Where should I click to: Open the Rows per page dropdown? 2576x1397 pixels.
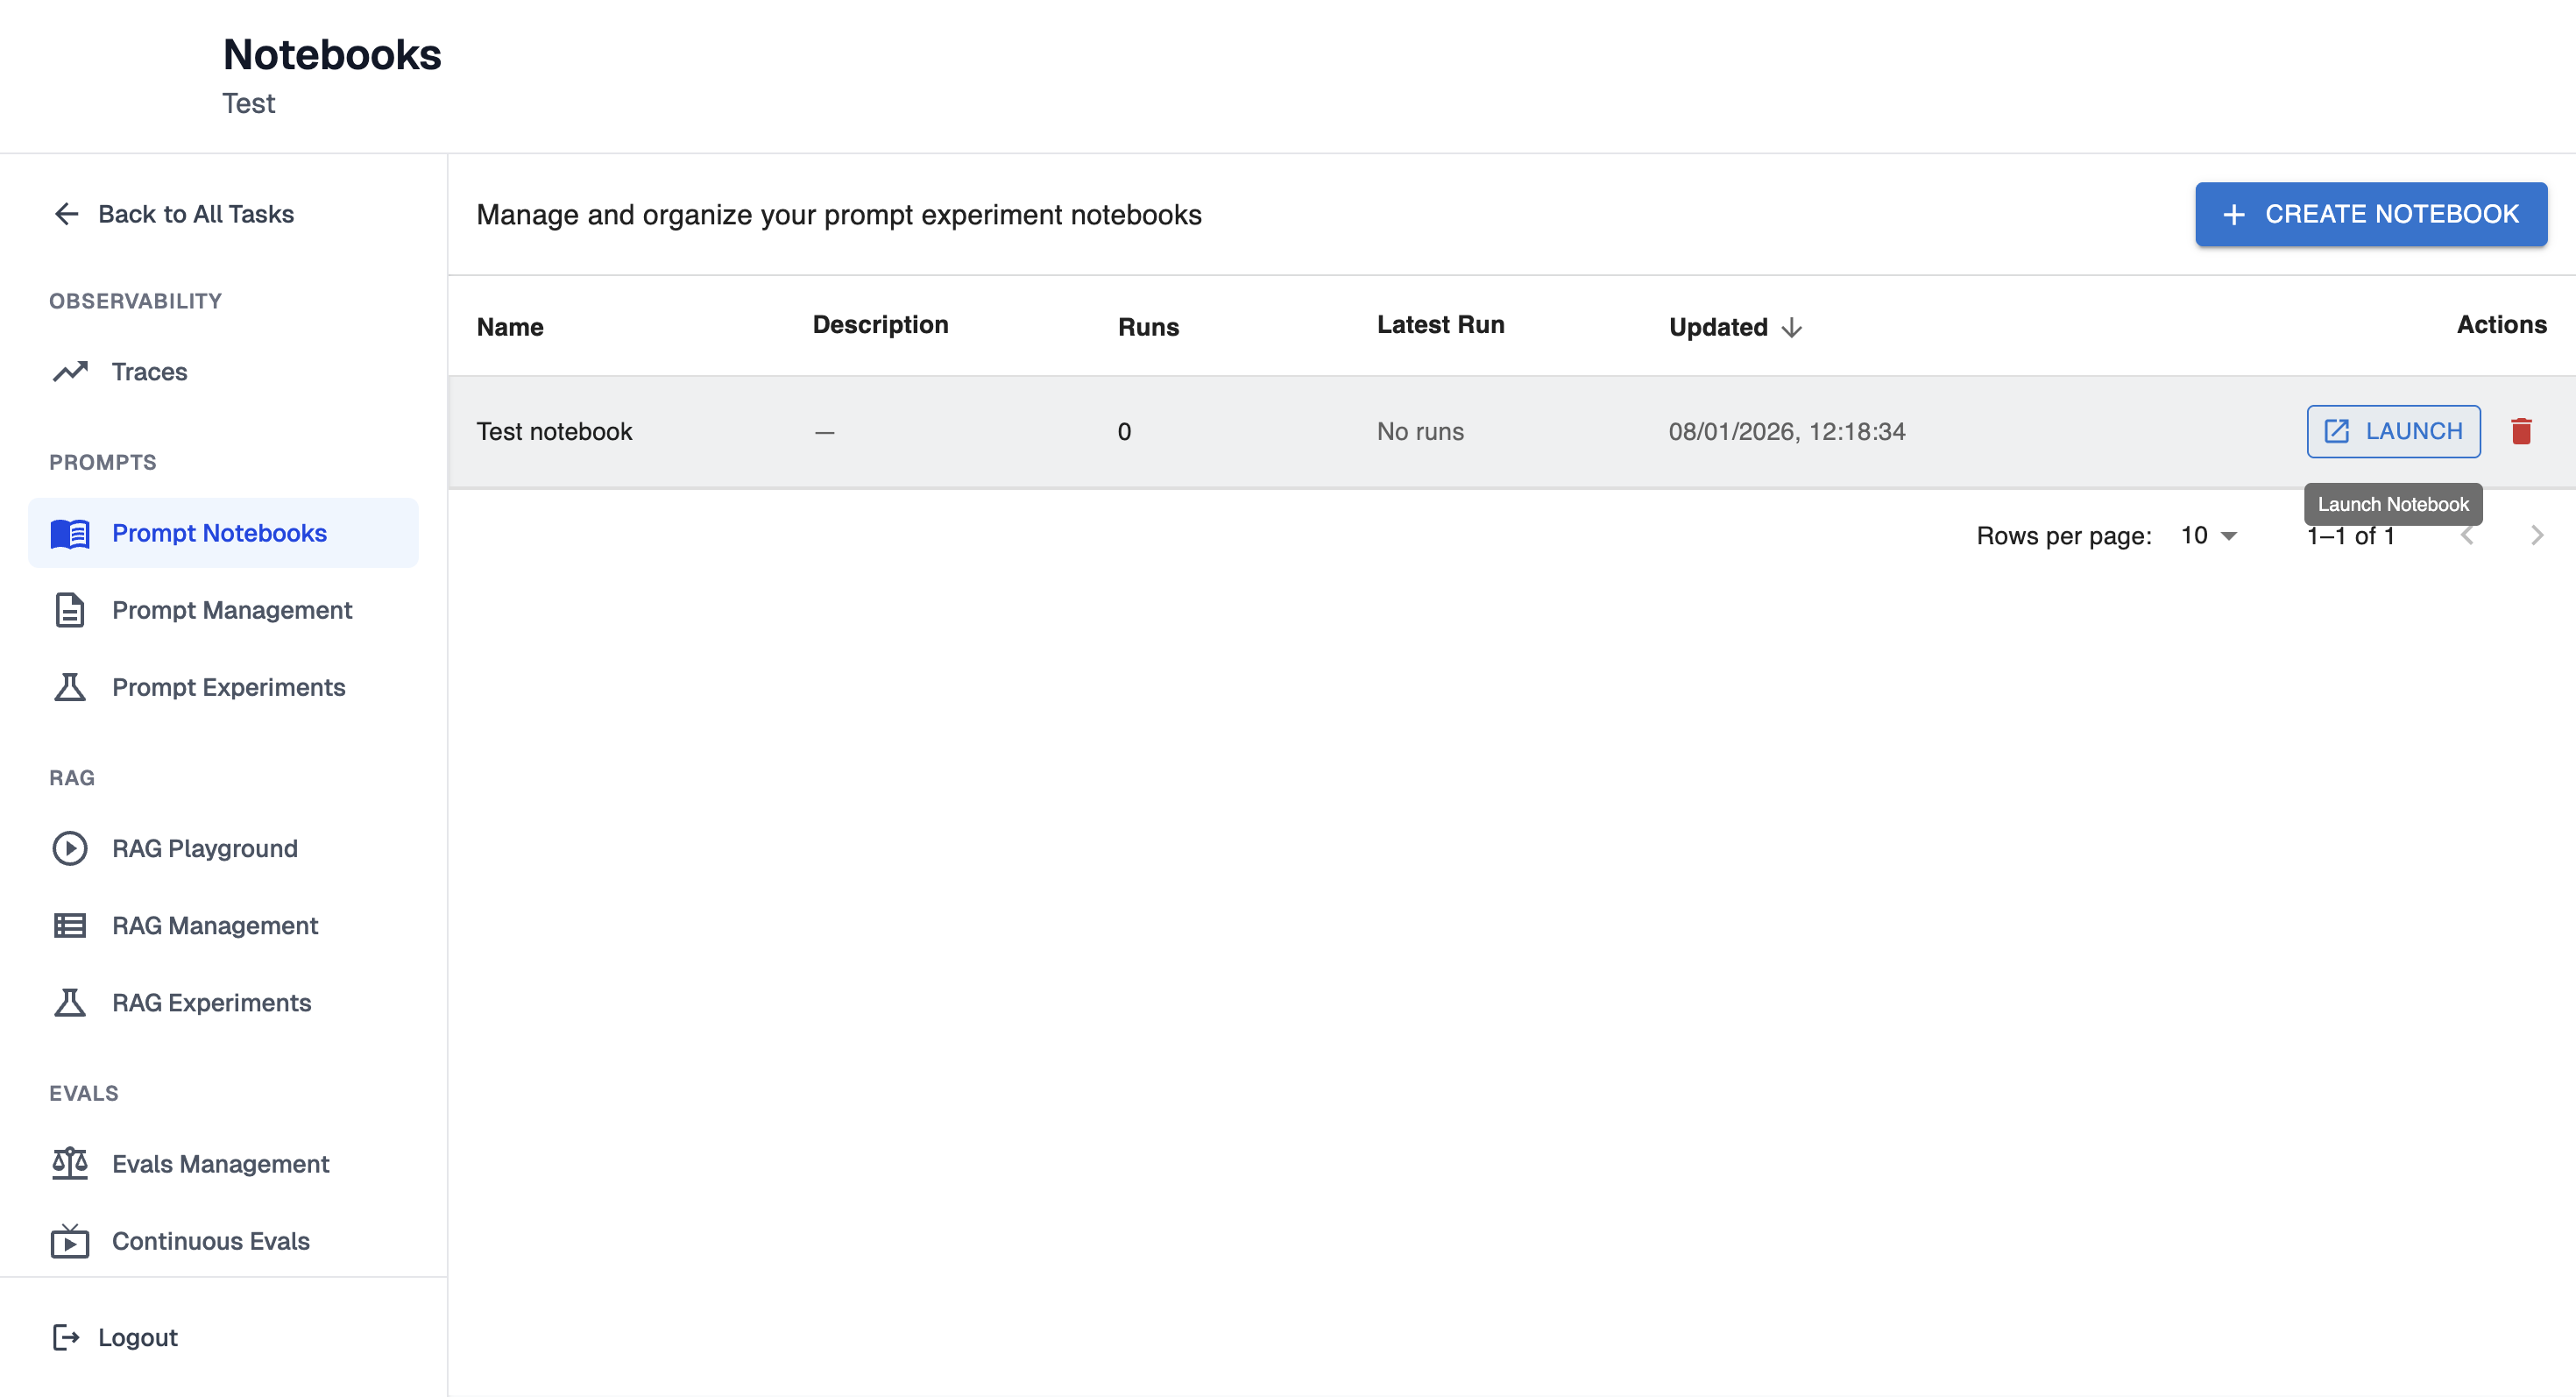click(x=2209, y=536)
